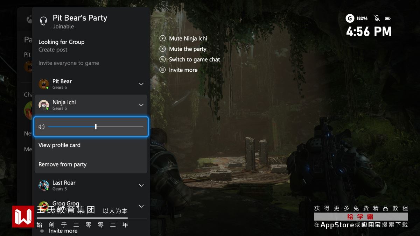Screen dimensions: 420x236
Task: Click the menu button icon for Invite more
Action: (x=162, y=70)
